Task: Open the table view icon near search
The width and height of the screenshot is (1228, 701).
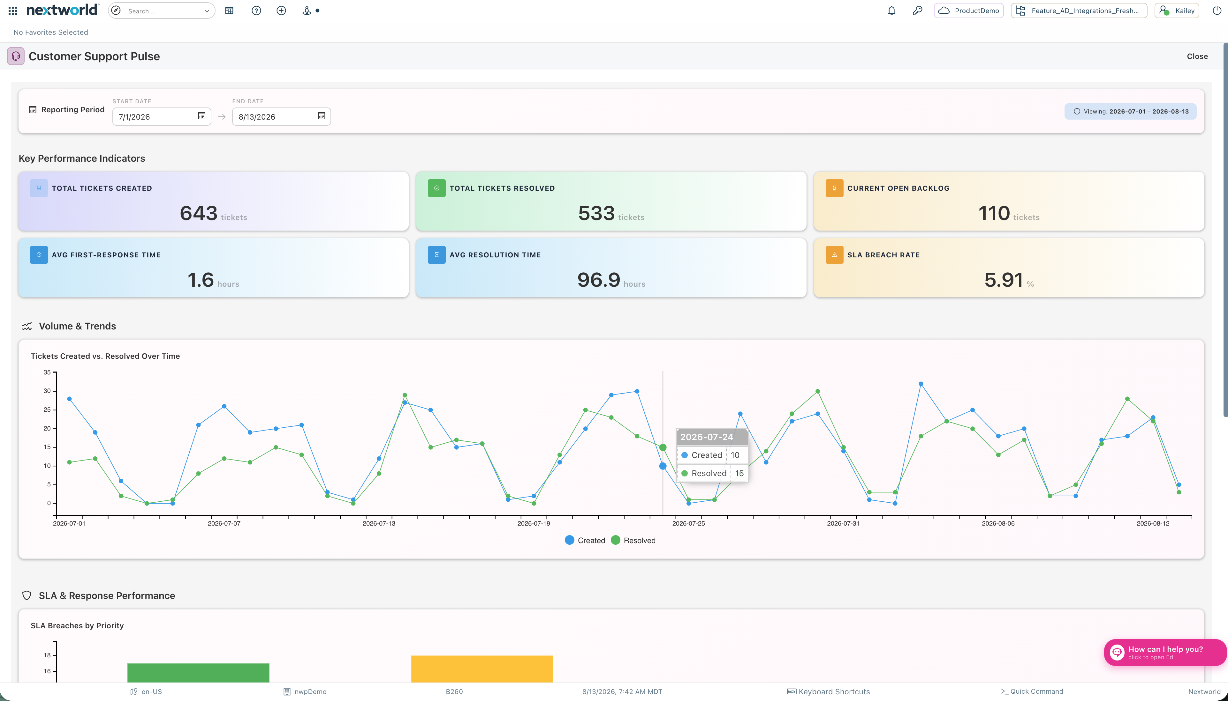Action: point(229,11)
